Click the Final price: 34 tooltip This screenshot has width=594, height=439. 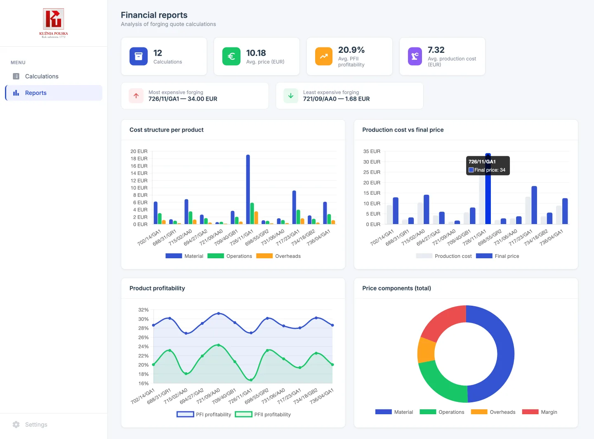(x=488, y=165)
